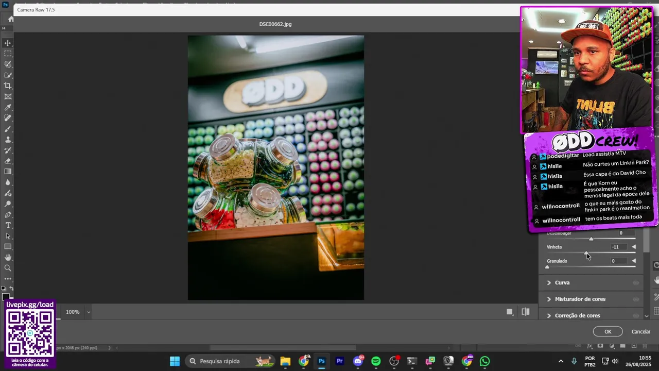Select the Gradient tool
659x371 pixels.
[8, 172]
